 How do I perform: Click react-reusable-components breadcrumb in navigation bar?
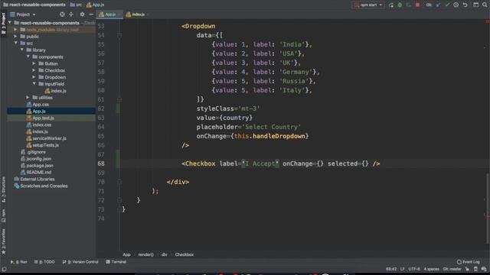34,5
